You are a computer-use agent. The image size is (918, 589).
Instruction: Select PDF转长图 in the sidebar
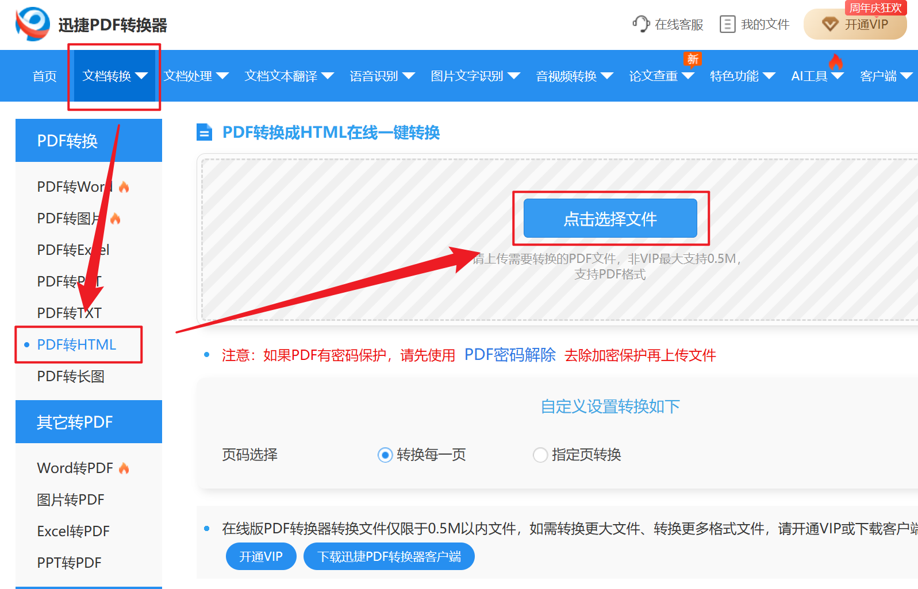point(71,377)
